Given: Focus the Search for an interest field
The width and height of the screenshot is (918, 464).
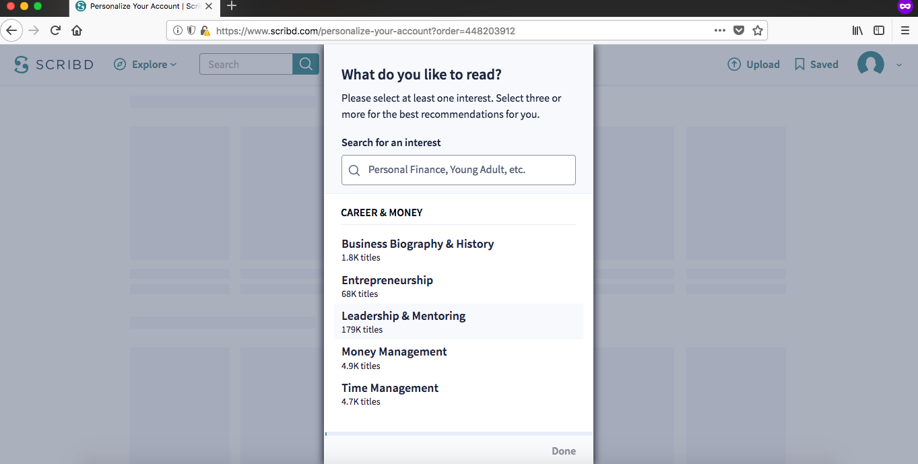Looking at the screenshot, I should [459, 170].
